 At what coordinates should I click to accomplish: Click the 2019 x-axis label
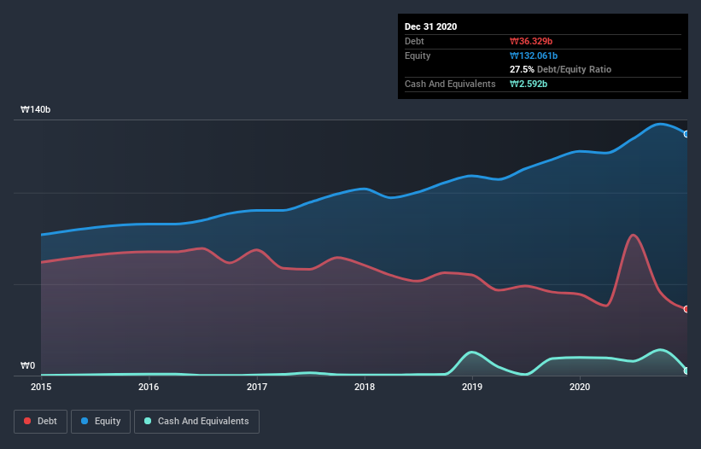[x=472, y=387]
